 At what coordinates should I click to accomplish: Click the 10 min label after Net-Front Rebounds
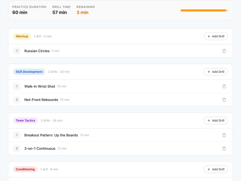pos(65,100)
